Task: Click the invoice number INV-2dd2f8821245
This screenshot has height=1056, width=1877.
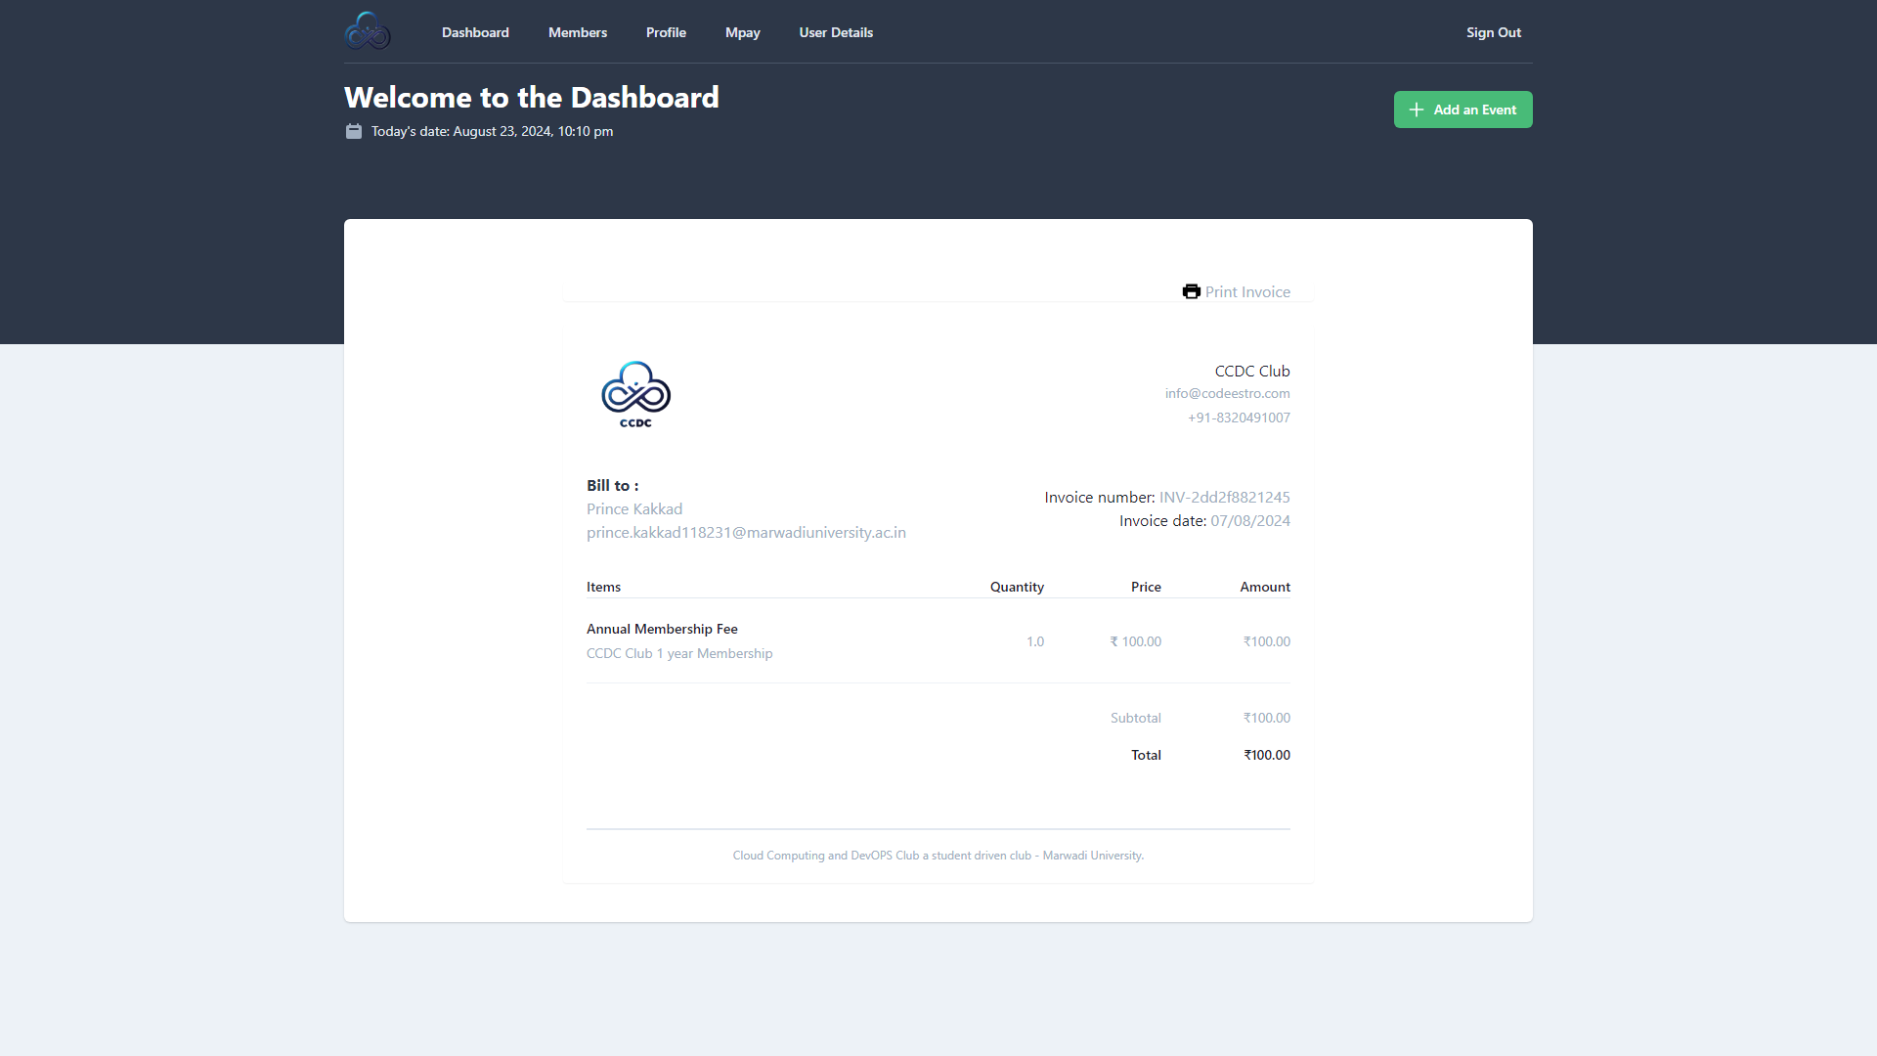Action: tap(1224, 497)
